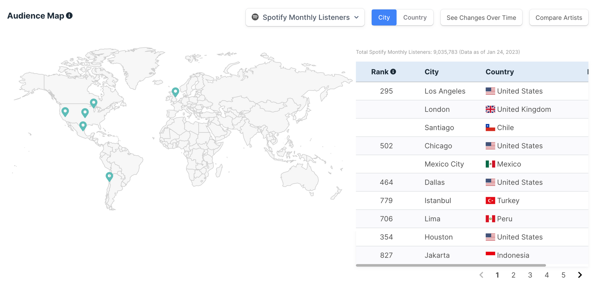Click the table horizontal scrollbar
This screenshot has width=595, height=289.
[x=451, y=265]
